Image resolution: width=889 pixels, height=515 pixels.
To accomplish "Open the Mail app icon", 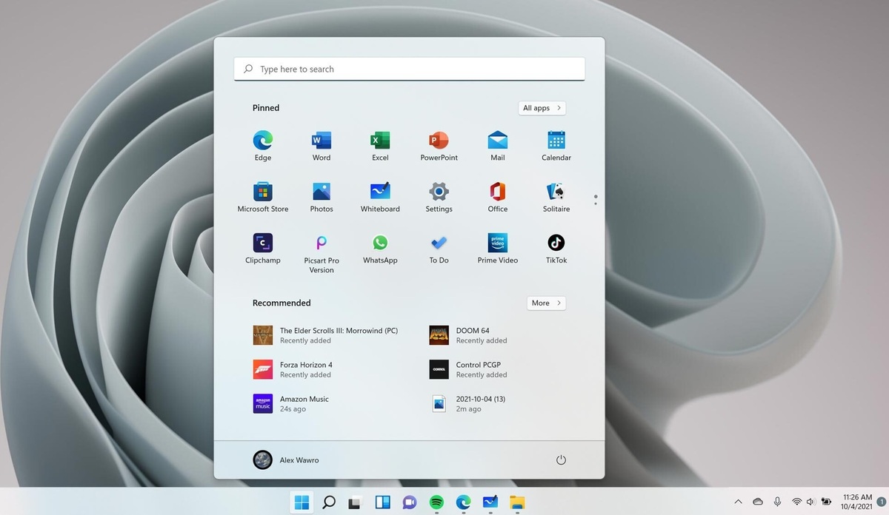I will click(x=498, y=146).
